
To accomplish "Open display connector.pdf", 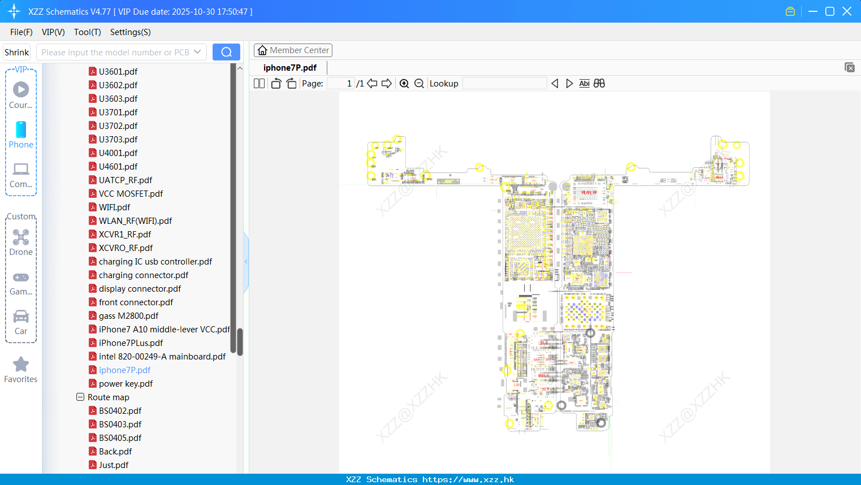I will pyautogui.click(x=140, y=288).
